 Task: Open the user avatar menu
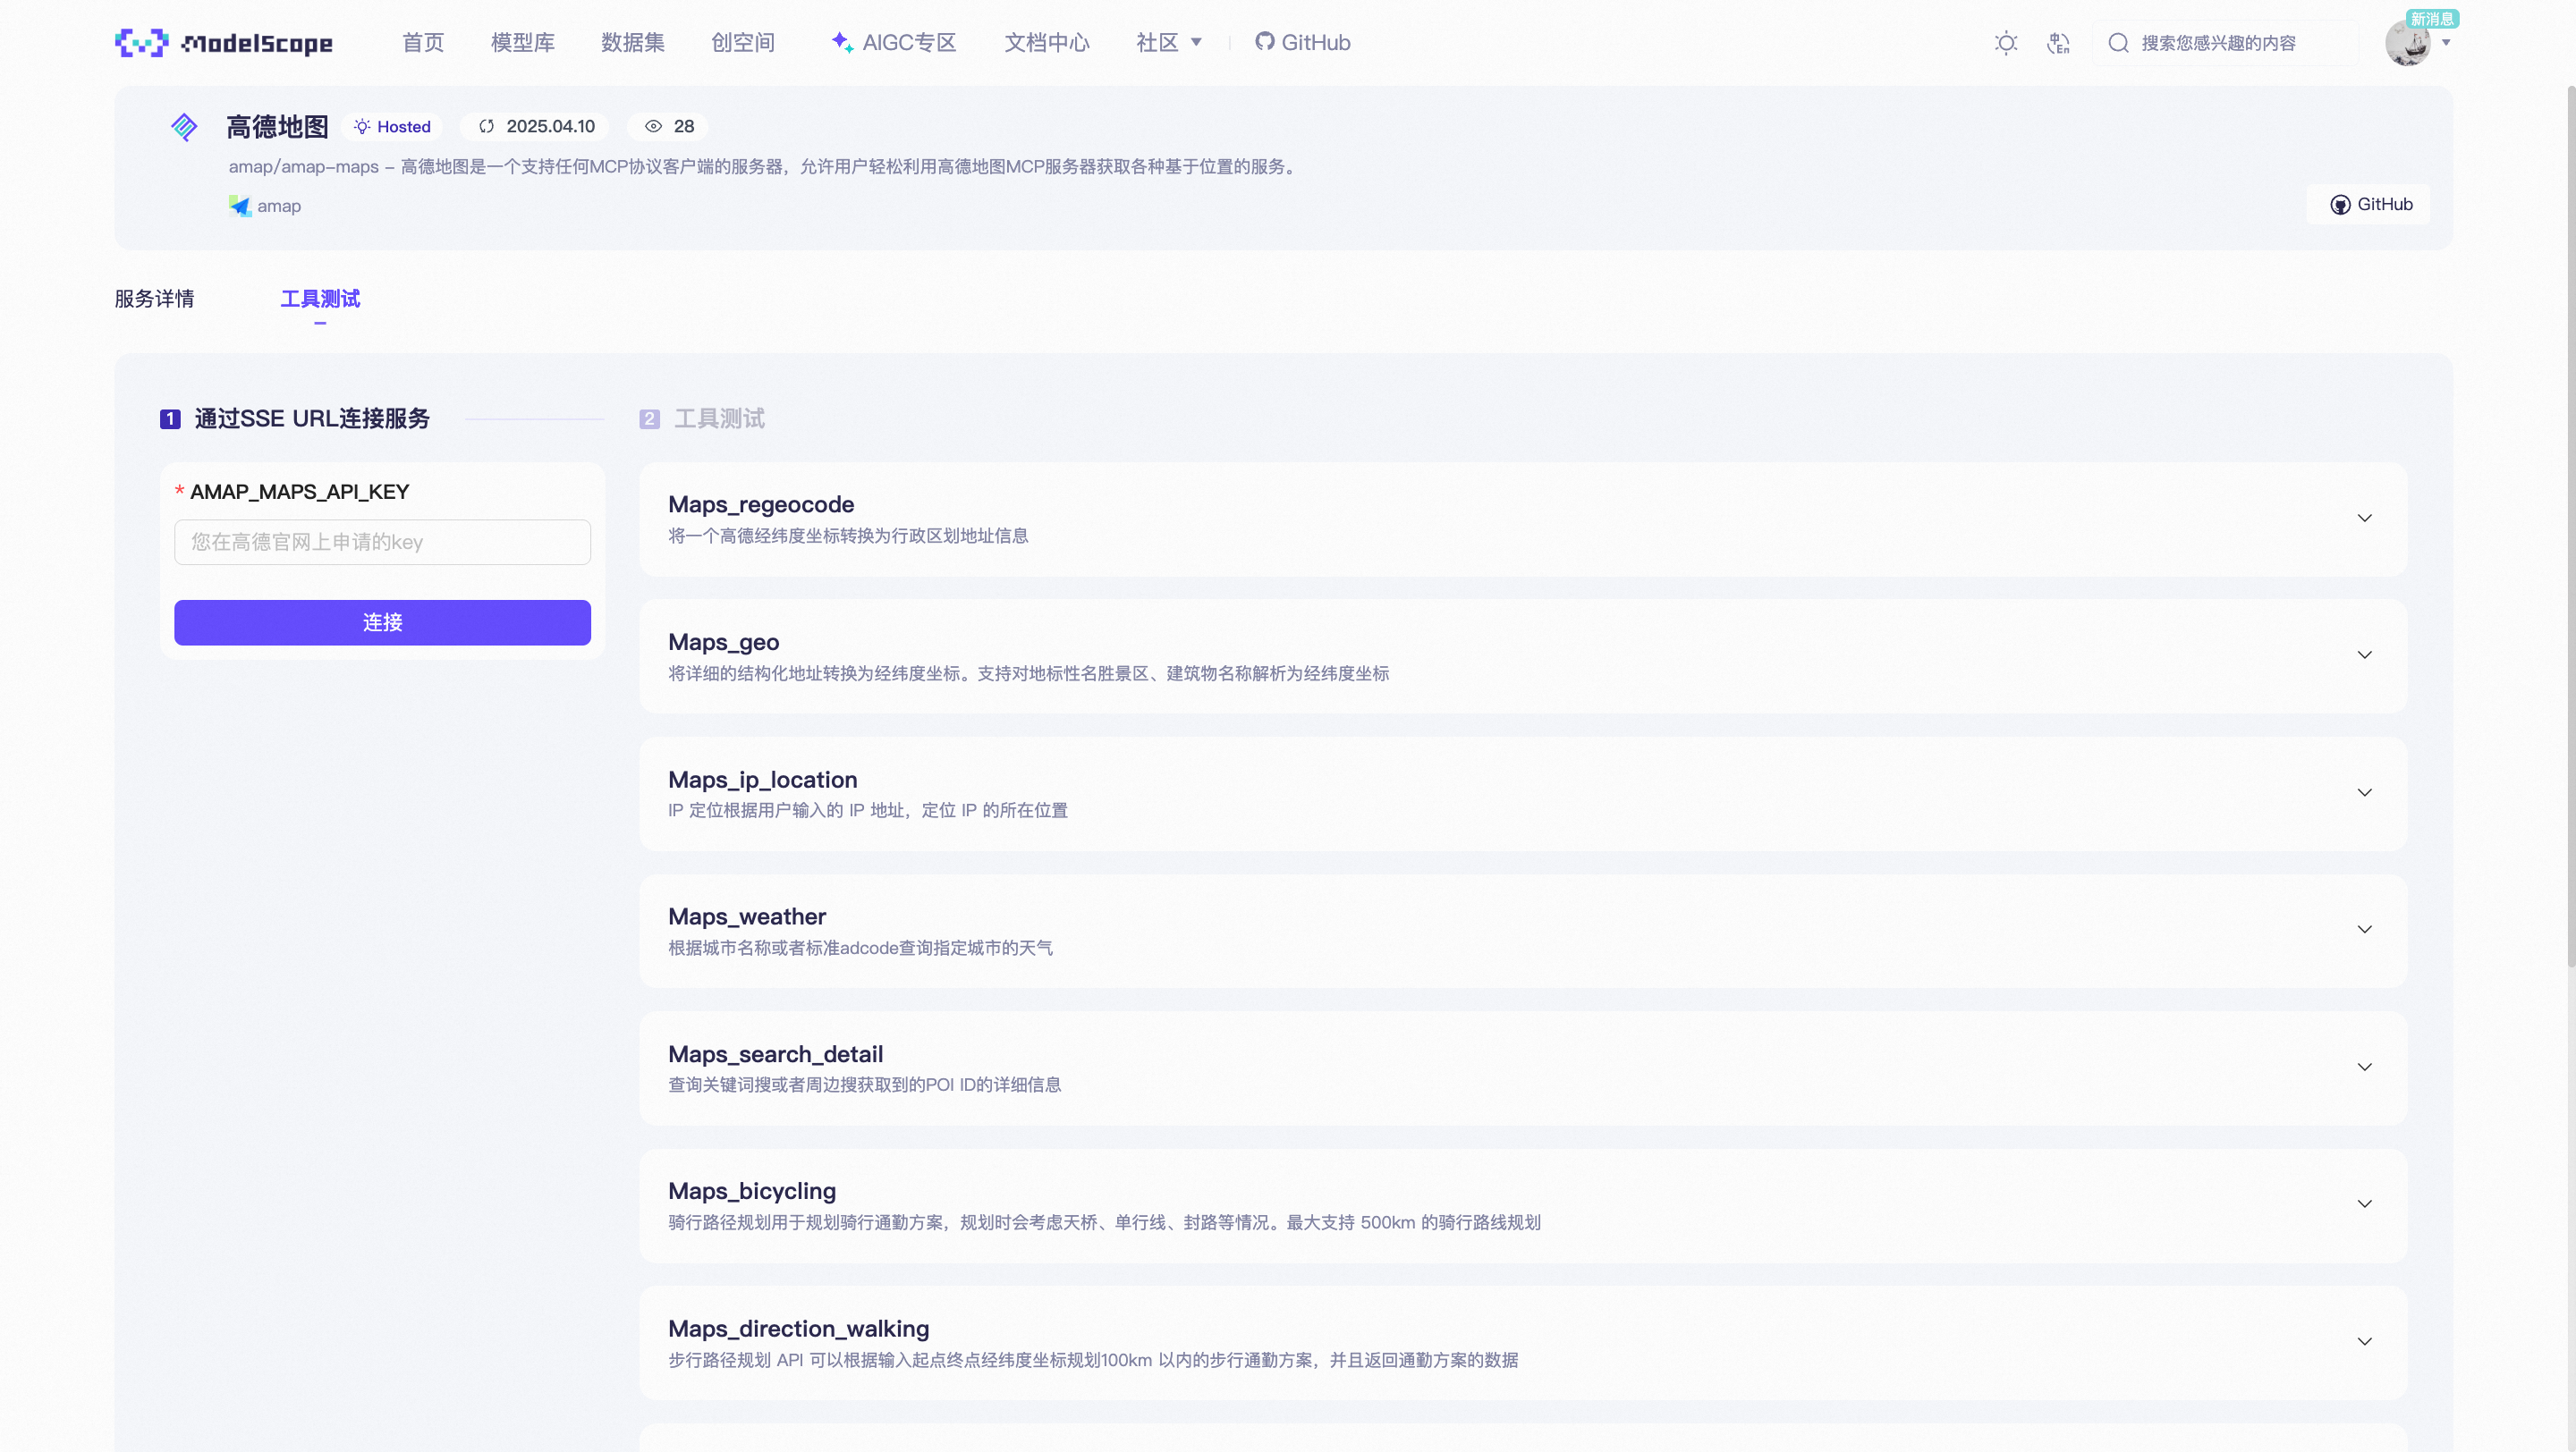click(2408, 43)
